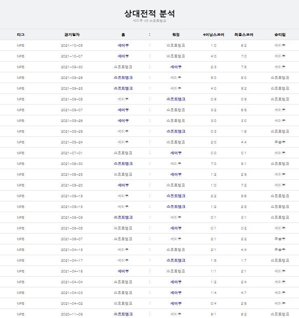The image size is (299, 318).
Task: Click the 4이닝스코어 column header
Action: (x=214, y=35)
